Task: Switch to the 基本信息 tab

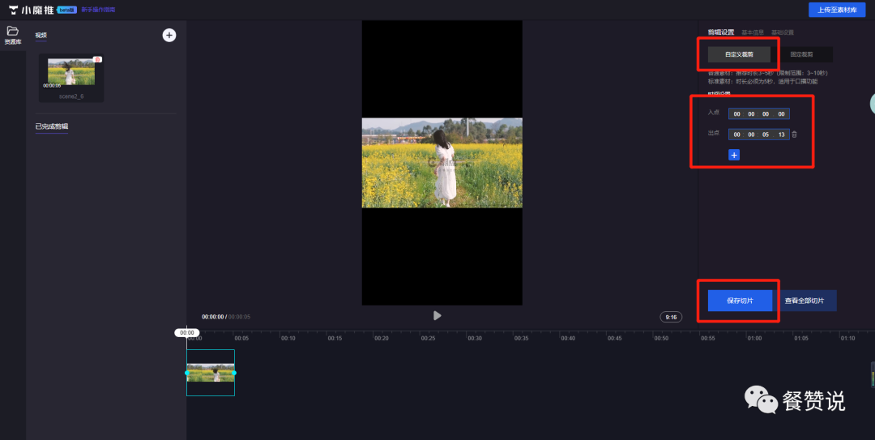Action: point(753,32)
